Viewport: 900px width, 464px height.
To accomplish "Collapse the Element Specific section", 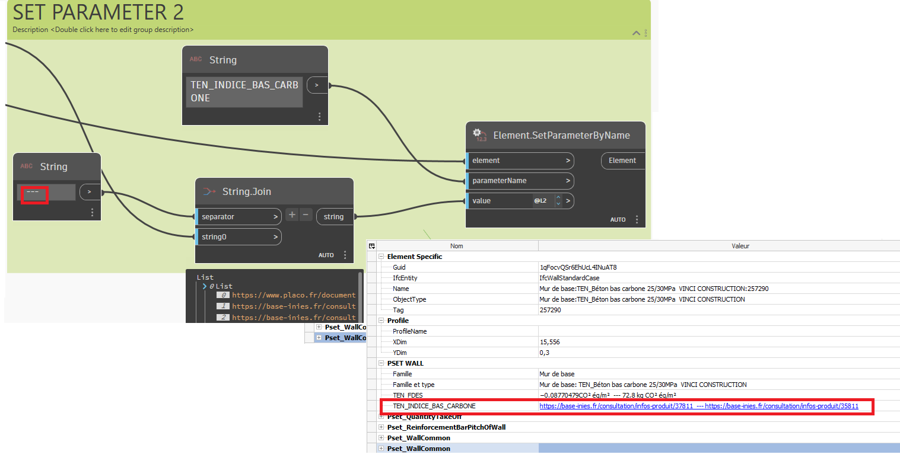I will click(x=380, y=256).
